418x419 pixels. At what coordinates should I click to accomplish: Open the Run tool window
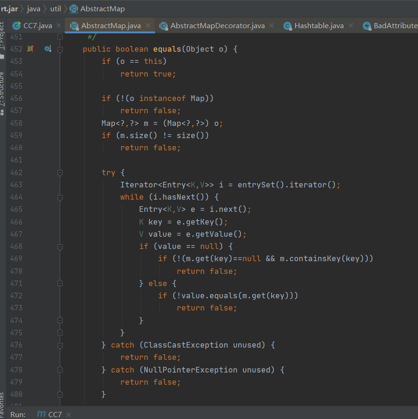(18, 414)
